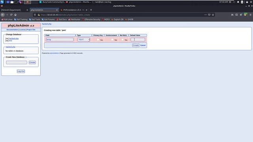This screenshot has width=253, height=142.
Task: Click the Default Value input box
Action: click(138, 39)
